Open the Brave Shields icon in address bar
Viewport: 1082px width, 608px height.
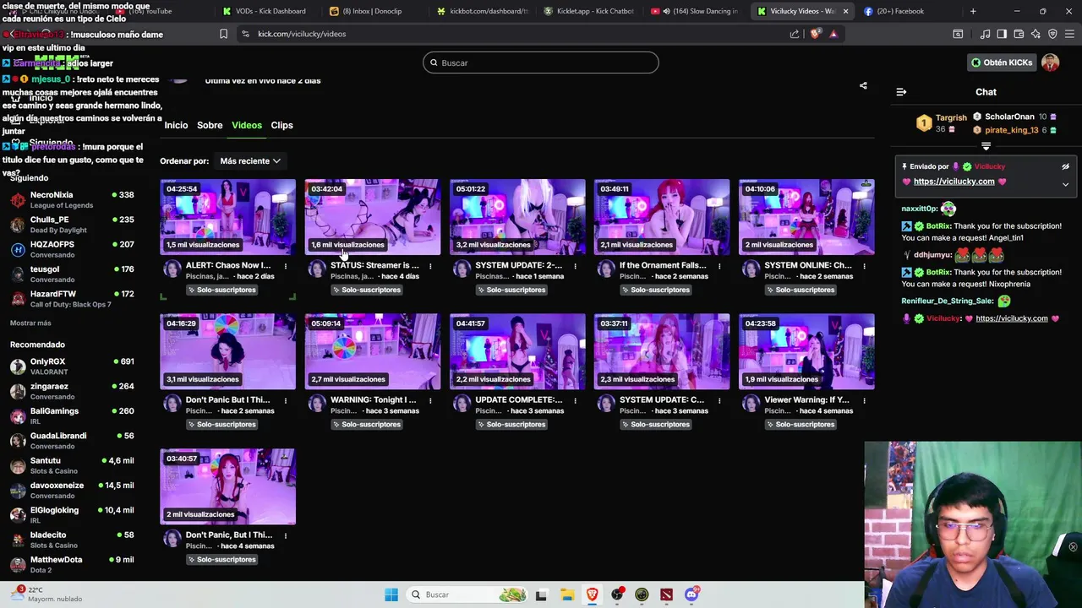tap(815, 34)
